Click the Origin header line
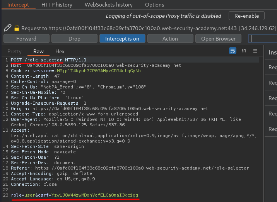The width and height of the screenshot is (277, 202). (x=109, y=109)
